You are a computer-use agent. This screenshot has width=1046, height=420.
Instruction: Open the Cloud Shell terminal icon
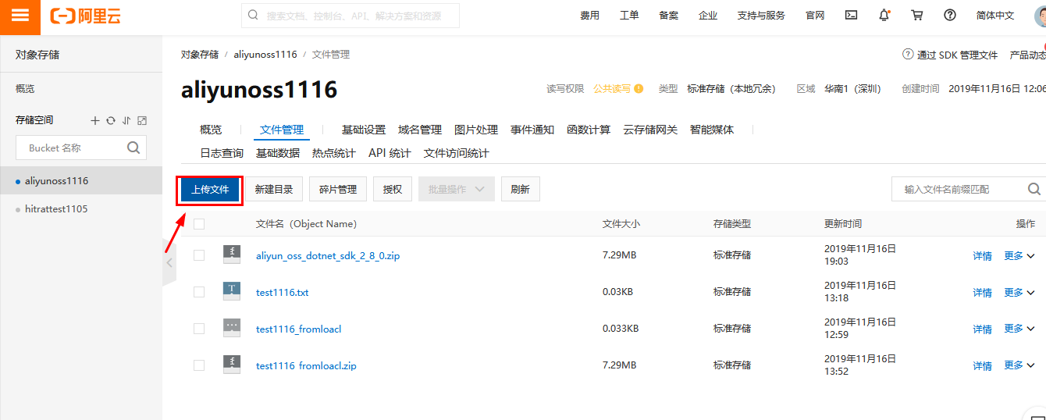(x=852, y=15)
